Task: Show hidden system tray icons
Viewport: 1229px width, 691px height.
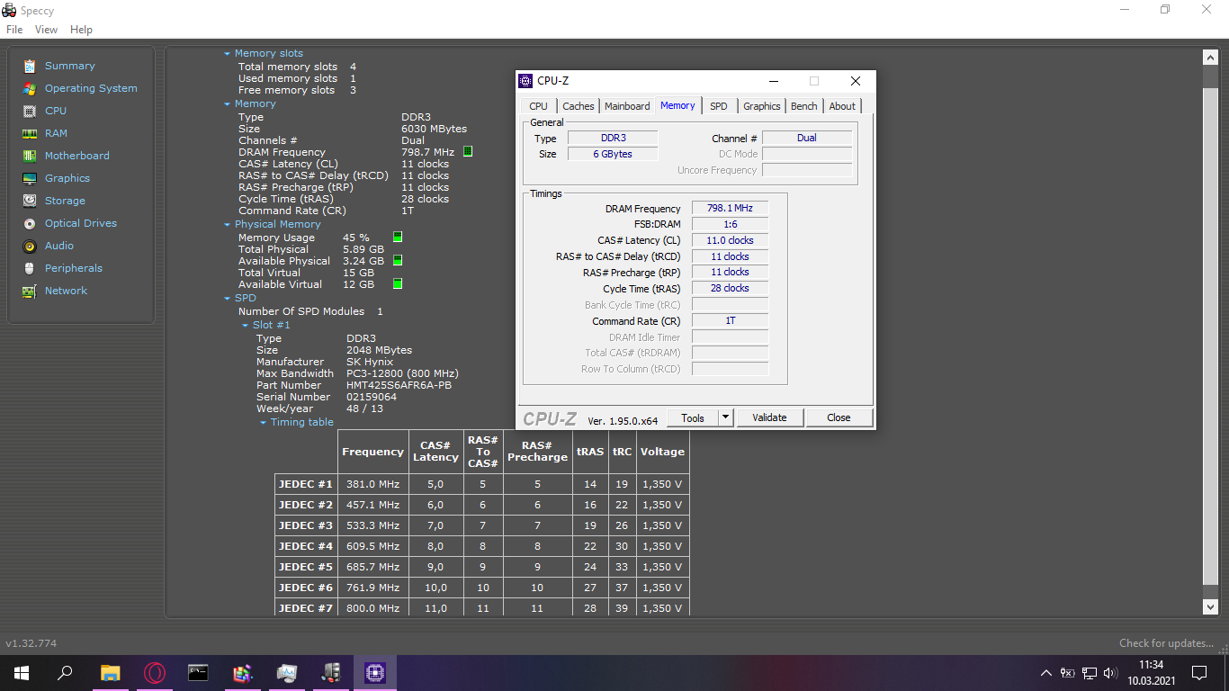Action: click(1045, 672)
